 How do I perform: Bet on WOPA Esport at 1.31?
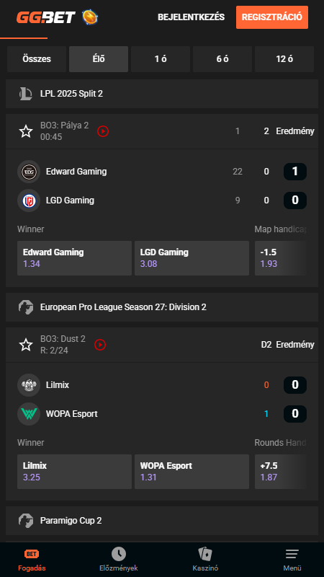coord(192,472)
